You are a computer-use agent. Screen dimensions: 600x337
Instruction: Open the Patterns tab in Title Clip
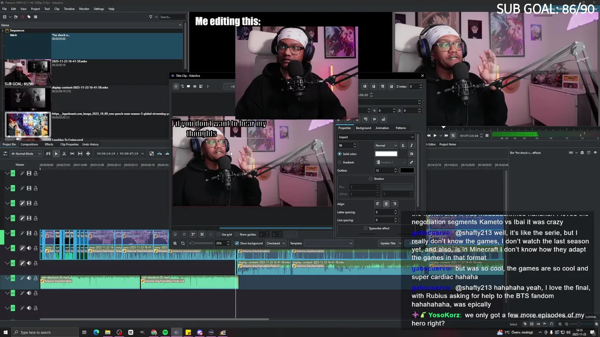(401, 128)
